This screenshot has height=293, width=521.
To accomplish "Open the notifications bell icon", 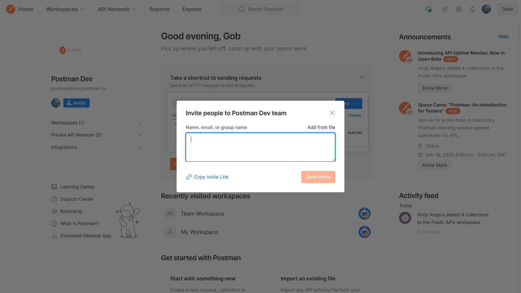I will tap(473, 9).
